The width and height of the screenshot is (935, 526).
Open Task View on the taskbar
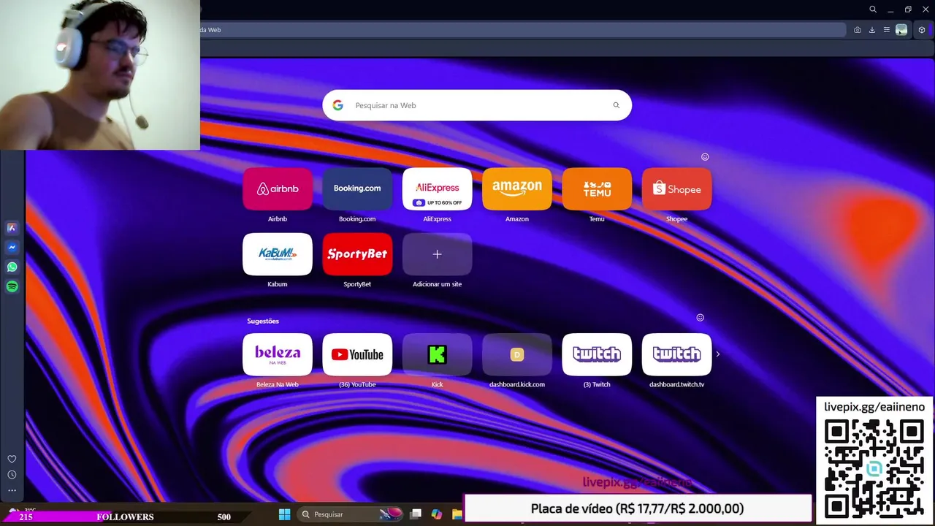click(416, 514)
